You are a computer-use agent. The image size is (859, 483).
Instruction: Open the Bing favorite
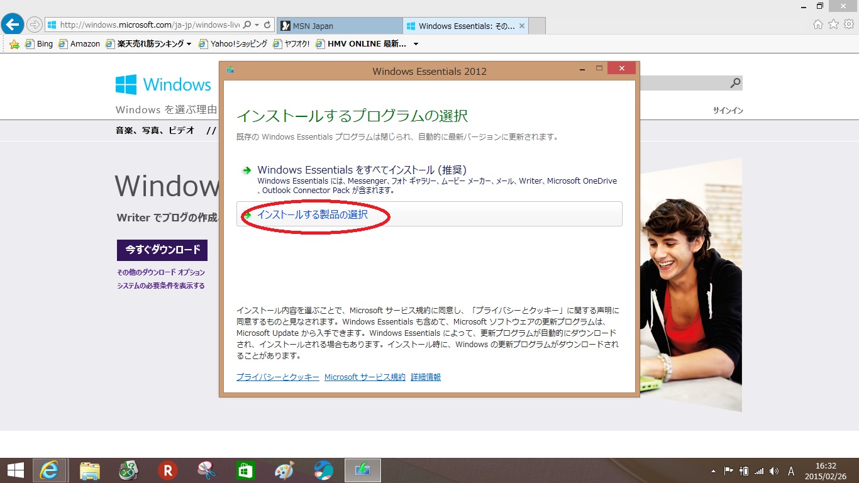(x=39, y=44)
